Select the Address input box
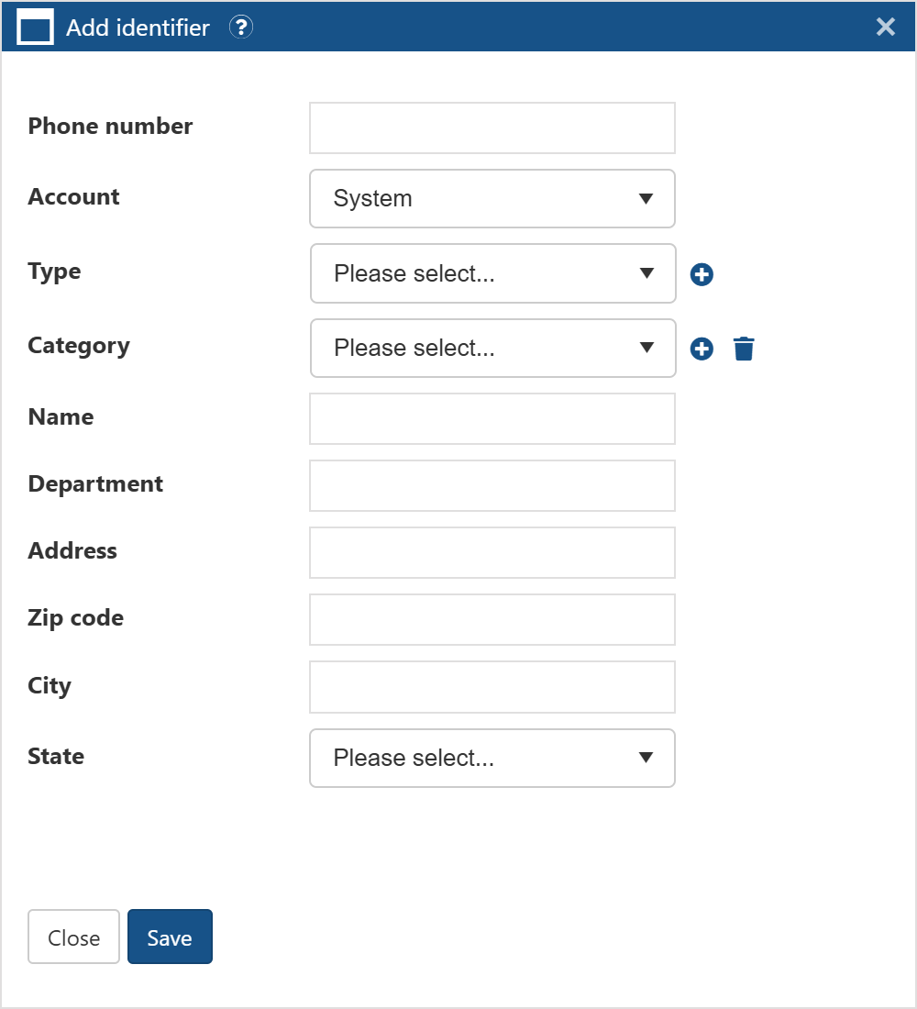 492,552
